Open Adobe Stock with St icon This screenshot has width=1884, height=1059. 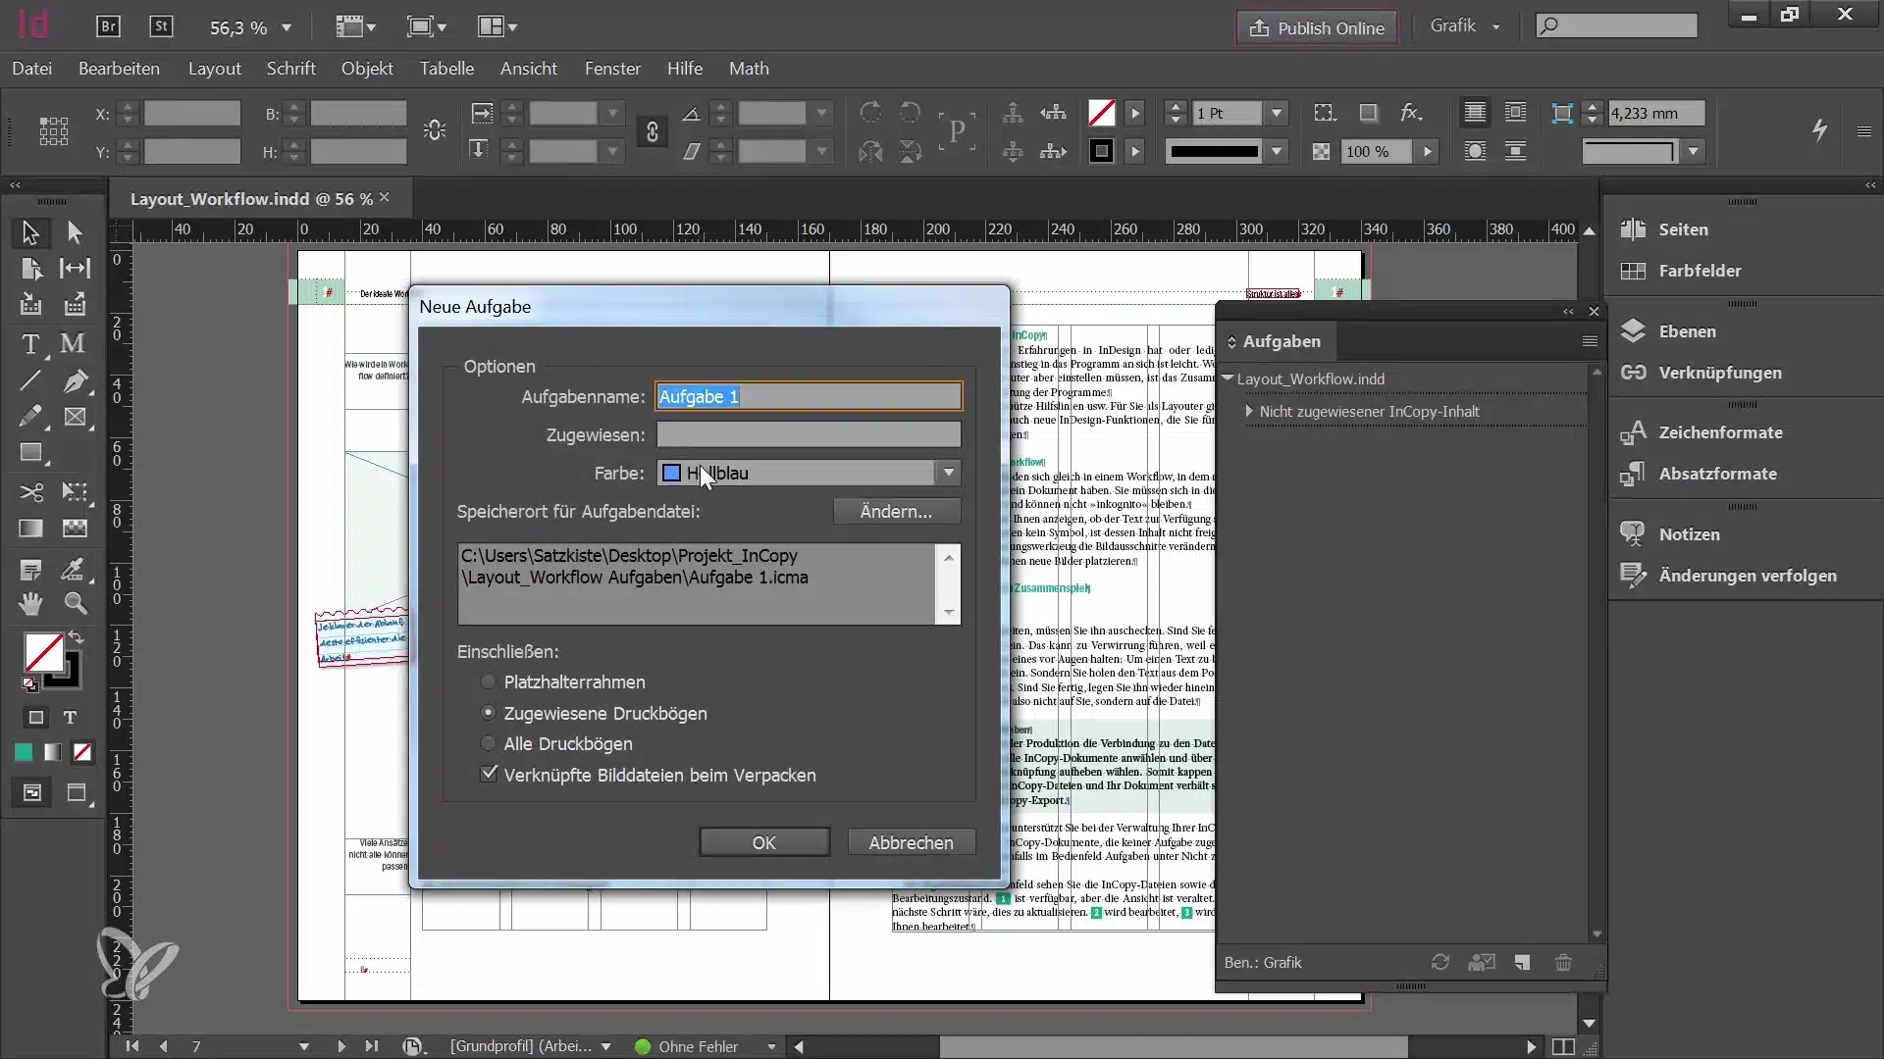click(x=161, y=27)
